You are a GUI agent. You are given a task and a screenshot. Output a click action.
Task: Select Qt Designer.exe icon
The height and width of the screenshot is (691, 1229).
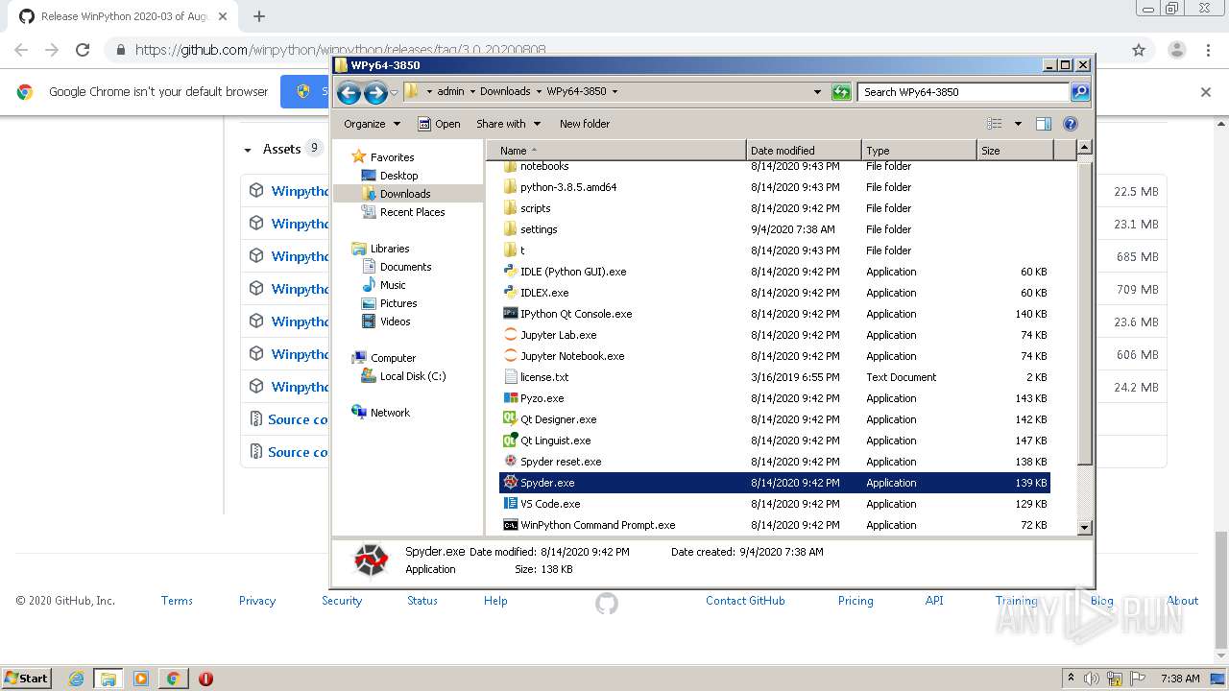(511, 419)
